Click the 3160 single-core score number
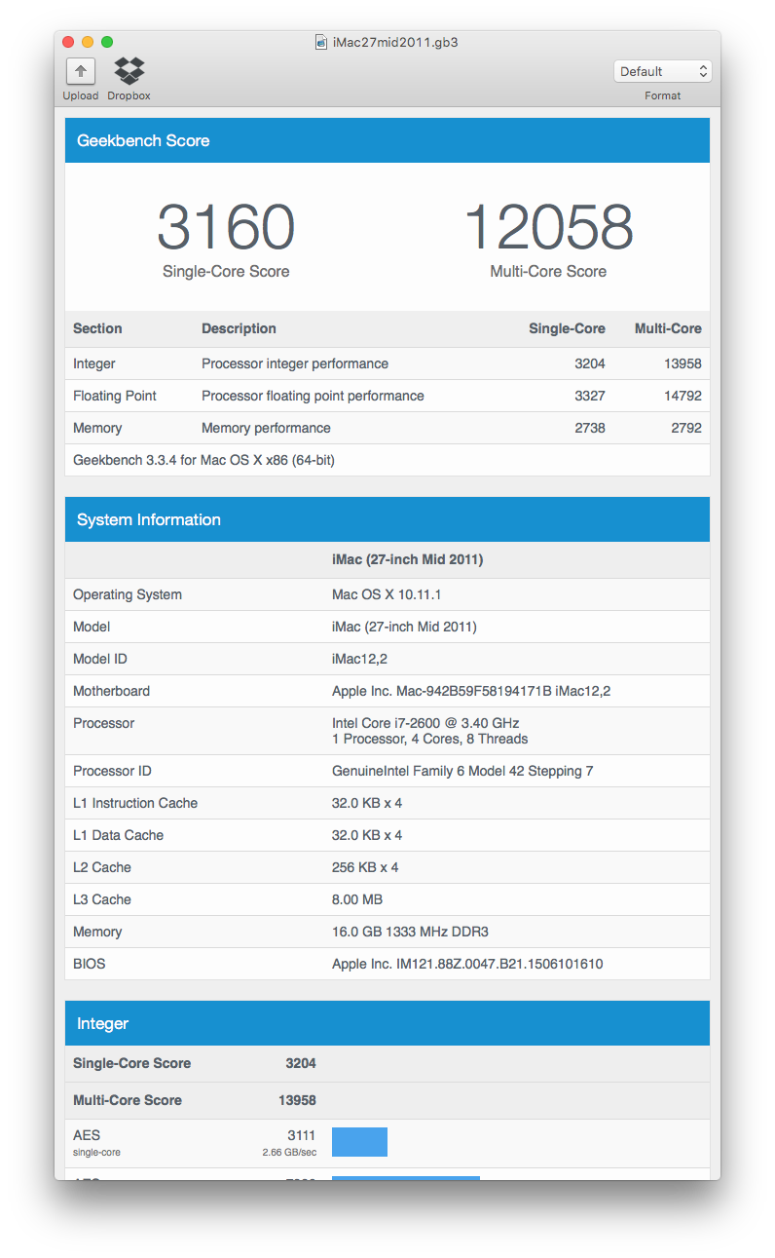Viewport: 775px width, 1258px height. tap(226, 227)
